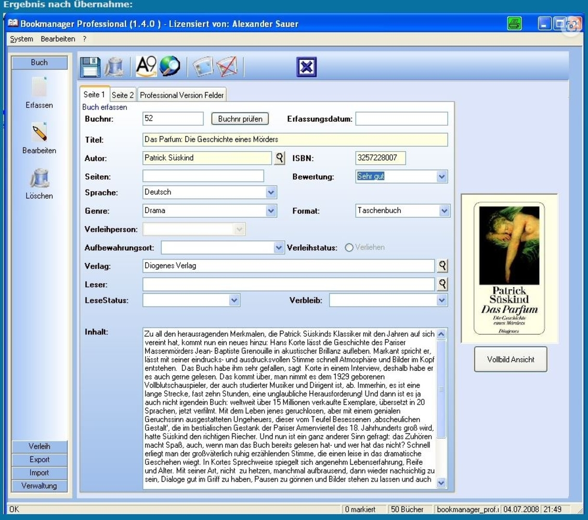This screenshot has height=520, width=588.
Task: Expand the Genre dropdown
Action: click(x=271, y=211)
